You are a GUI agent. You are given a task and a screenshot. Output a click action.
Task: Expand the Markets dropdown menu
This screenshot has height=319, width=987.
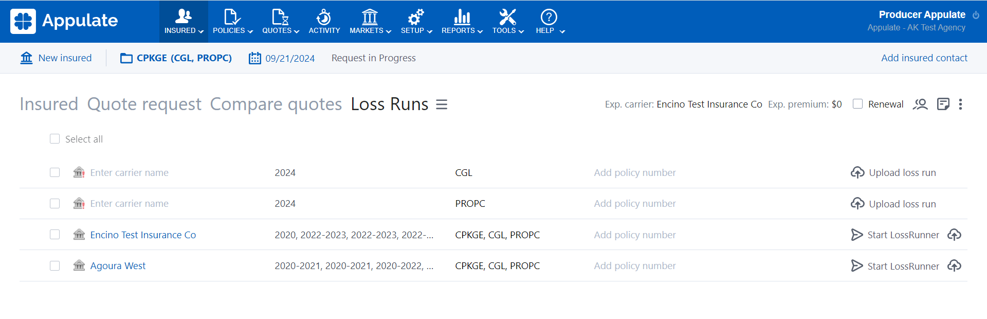370,22
